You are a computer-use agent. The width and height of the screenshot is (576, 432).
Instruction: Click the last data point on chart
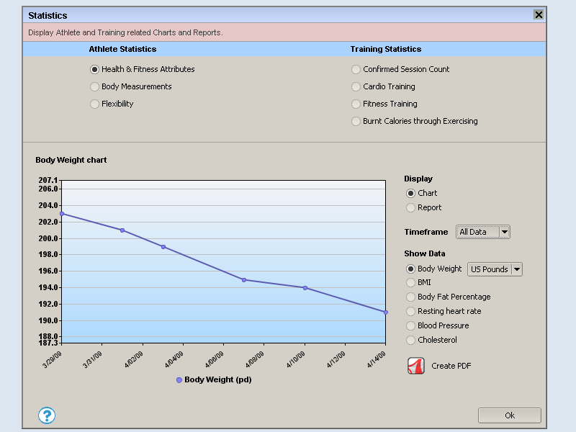pyautogui.click(x=386, y=312)
